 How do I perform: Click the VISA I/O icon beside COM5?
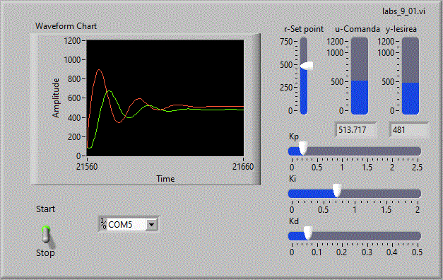click(x=103, y=224)
